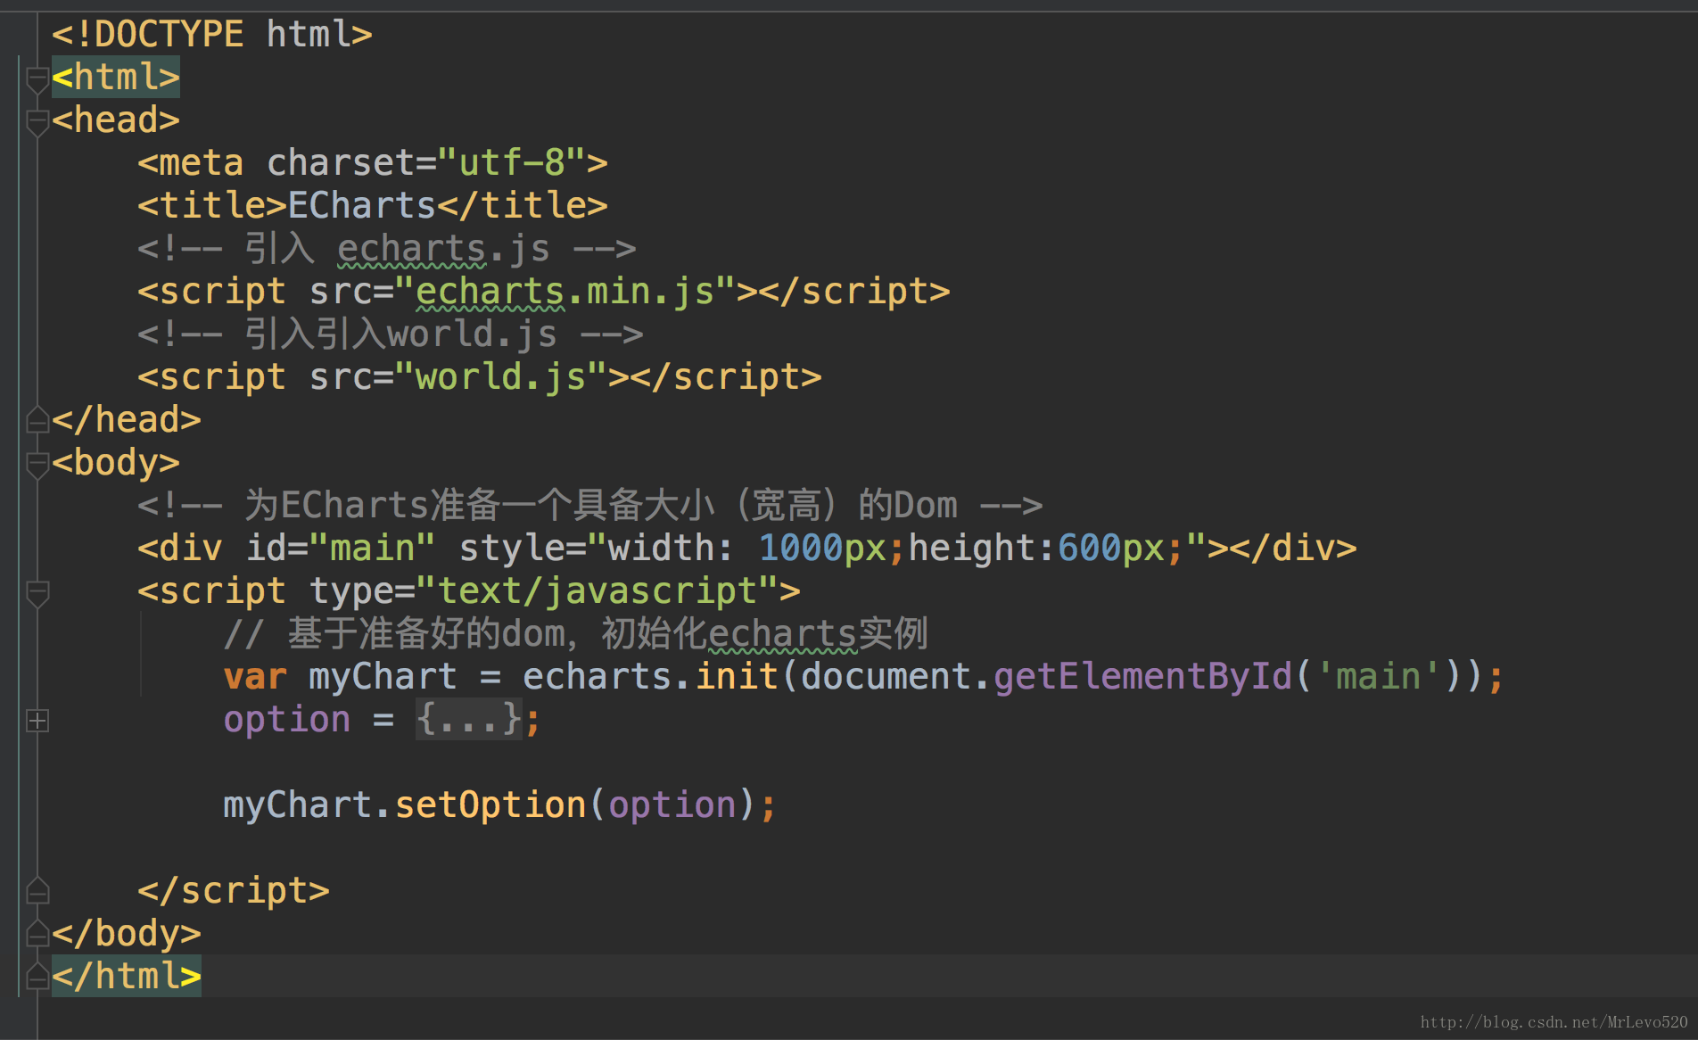Collapse the <html> tag fold marker
1698x1040 pixels.
click(x=37, y=79)
